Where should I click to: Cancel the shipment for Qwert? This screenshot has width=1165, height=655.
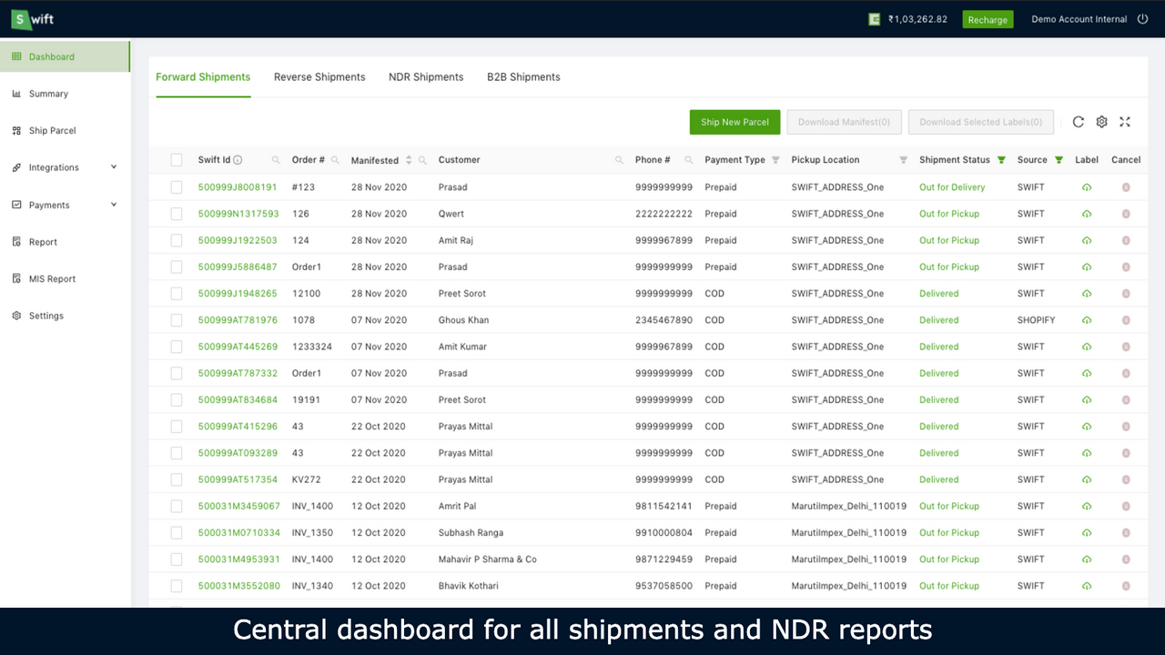click(x=1126, y=214)
